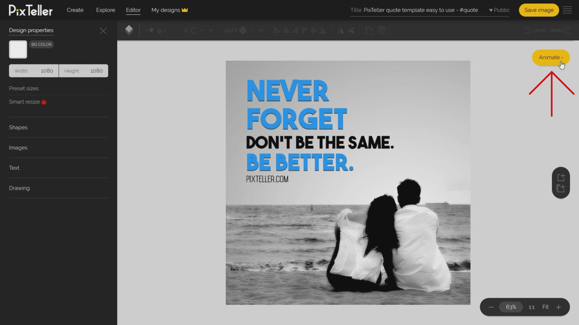The width and height of the screenshot is (579, 325).
Task: Click the add new page icon
Action: pyautogui.click(x=561, y=177)
